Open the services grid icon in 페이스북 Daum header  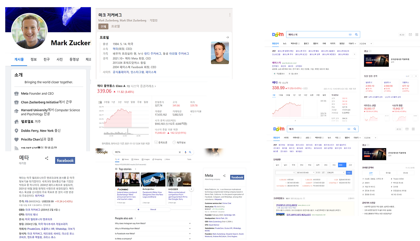(x=417, y=34)
